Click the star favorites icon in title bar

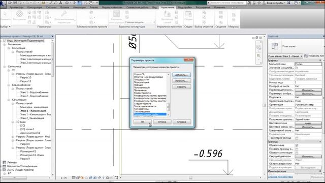pyautogui.click(x=259, y=3)
